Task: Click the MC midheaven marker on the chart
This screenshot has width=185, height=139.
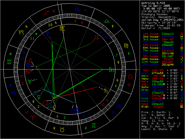Action: coord(62,29)
